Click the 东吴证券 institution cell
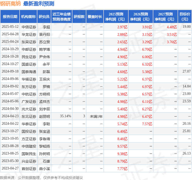The height and width of the screenshot is (180, 192). tap(29, 42)
